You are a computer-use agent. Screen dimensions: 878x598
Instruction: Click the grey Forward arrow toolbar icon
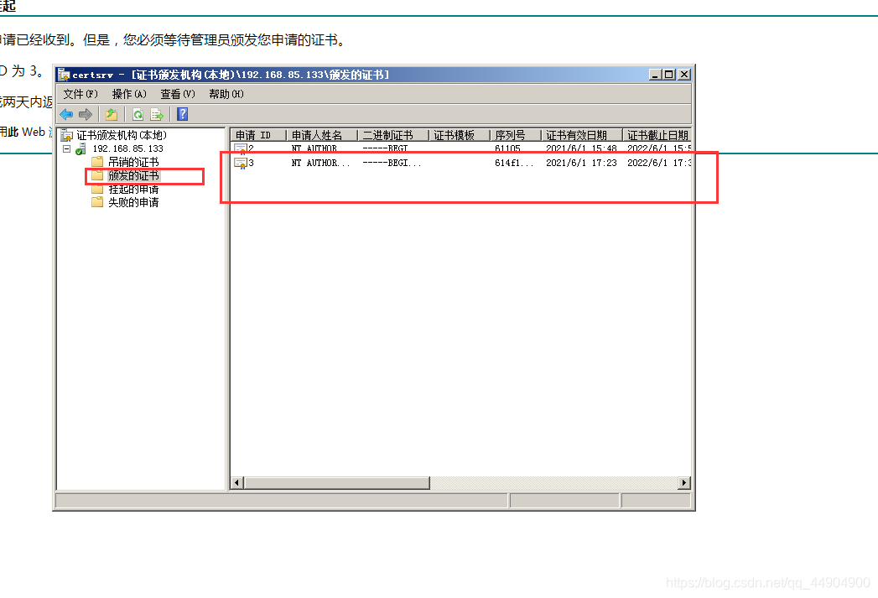(x=85, y=115)
